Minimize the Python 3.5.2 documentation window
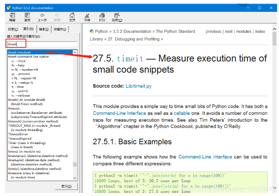 click(248, 8)
